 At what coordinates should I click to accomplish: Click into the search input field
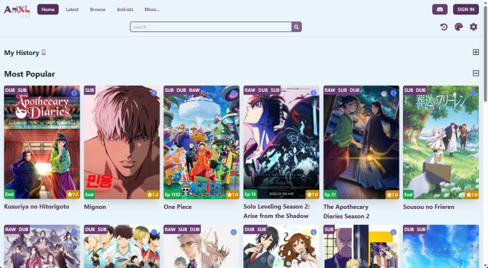[x=211, y=27]
